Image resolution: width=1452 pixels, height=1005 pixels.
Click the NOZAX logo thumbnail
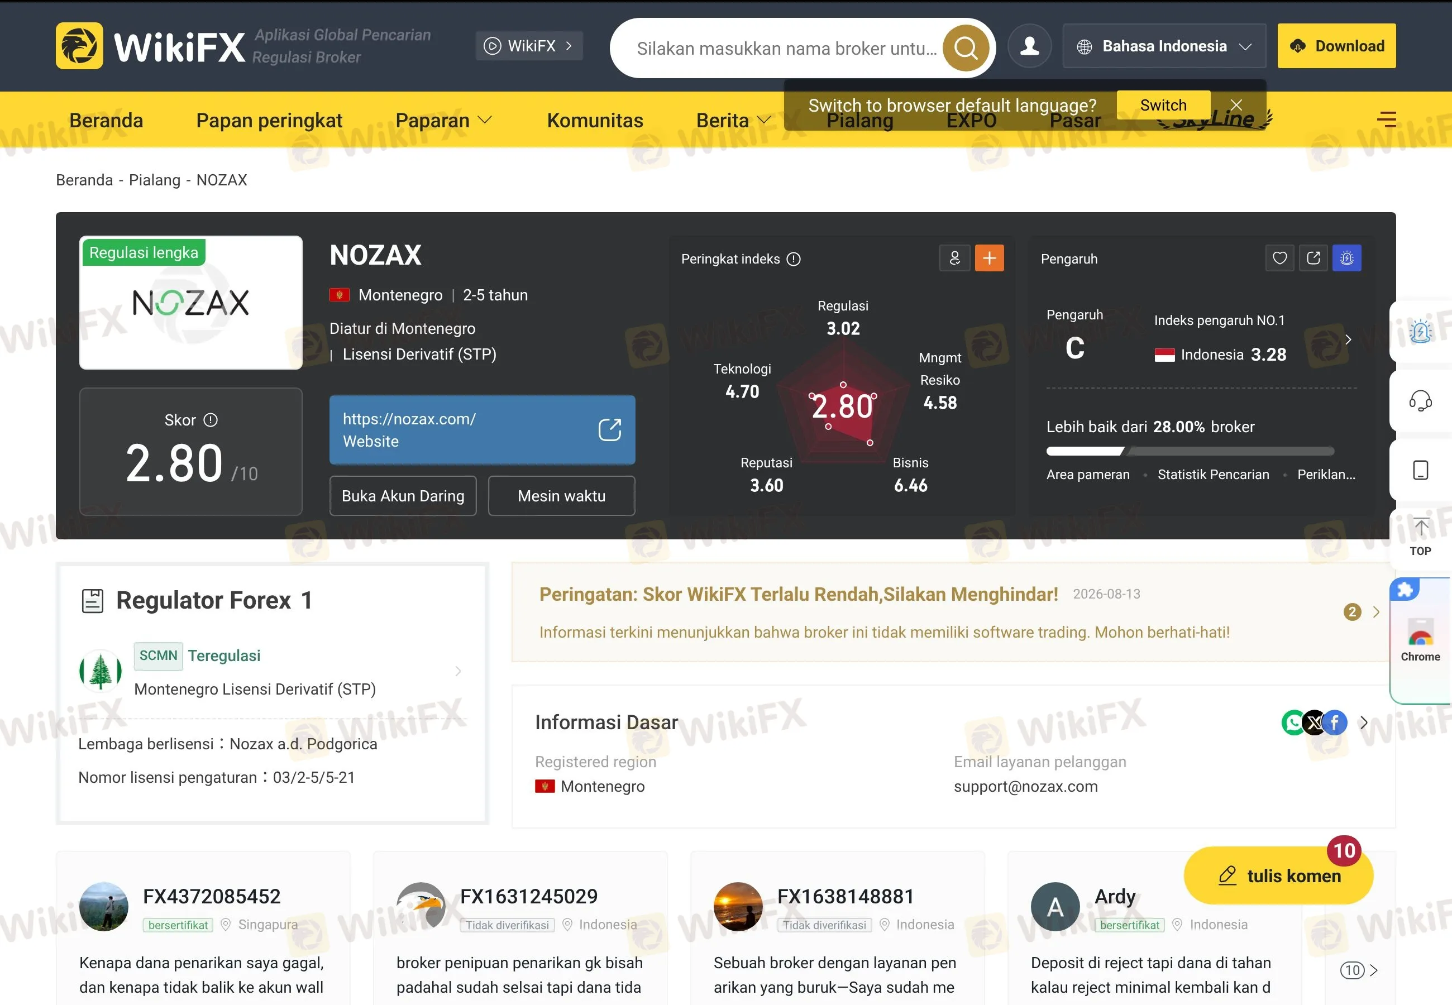(191, 303)
